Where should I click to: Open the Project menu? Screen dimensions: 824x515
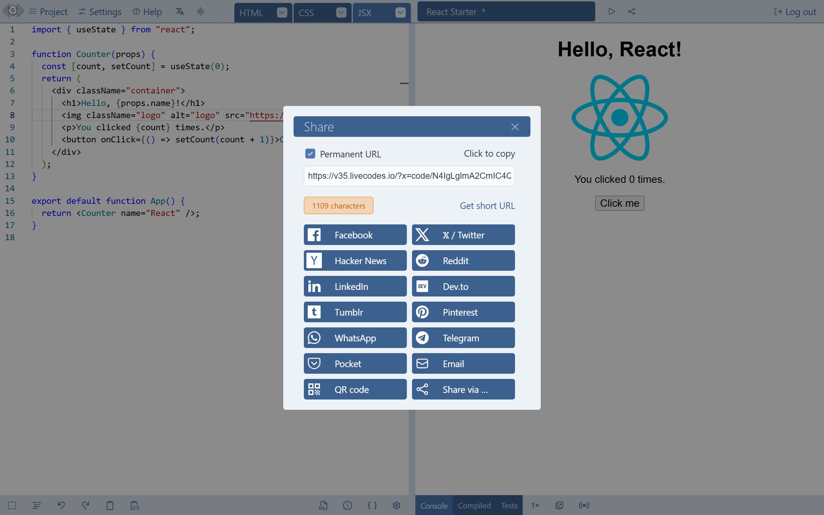(x=48, y=11)
